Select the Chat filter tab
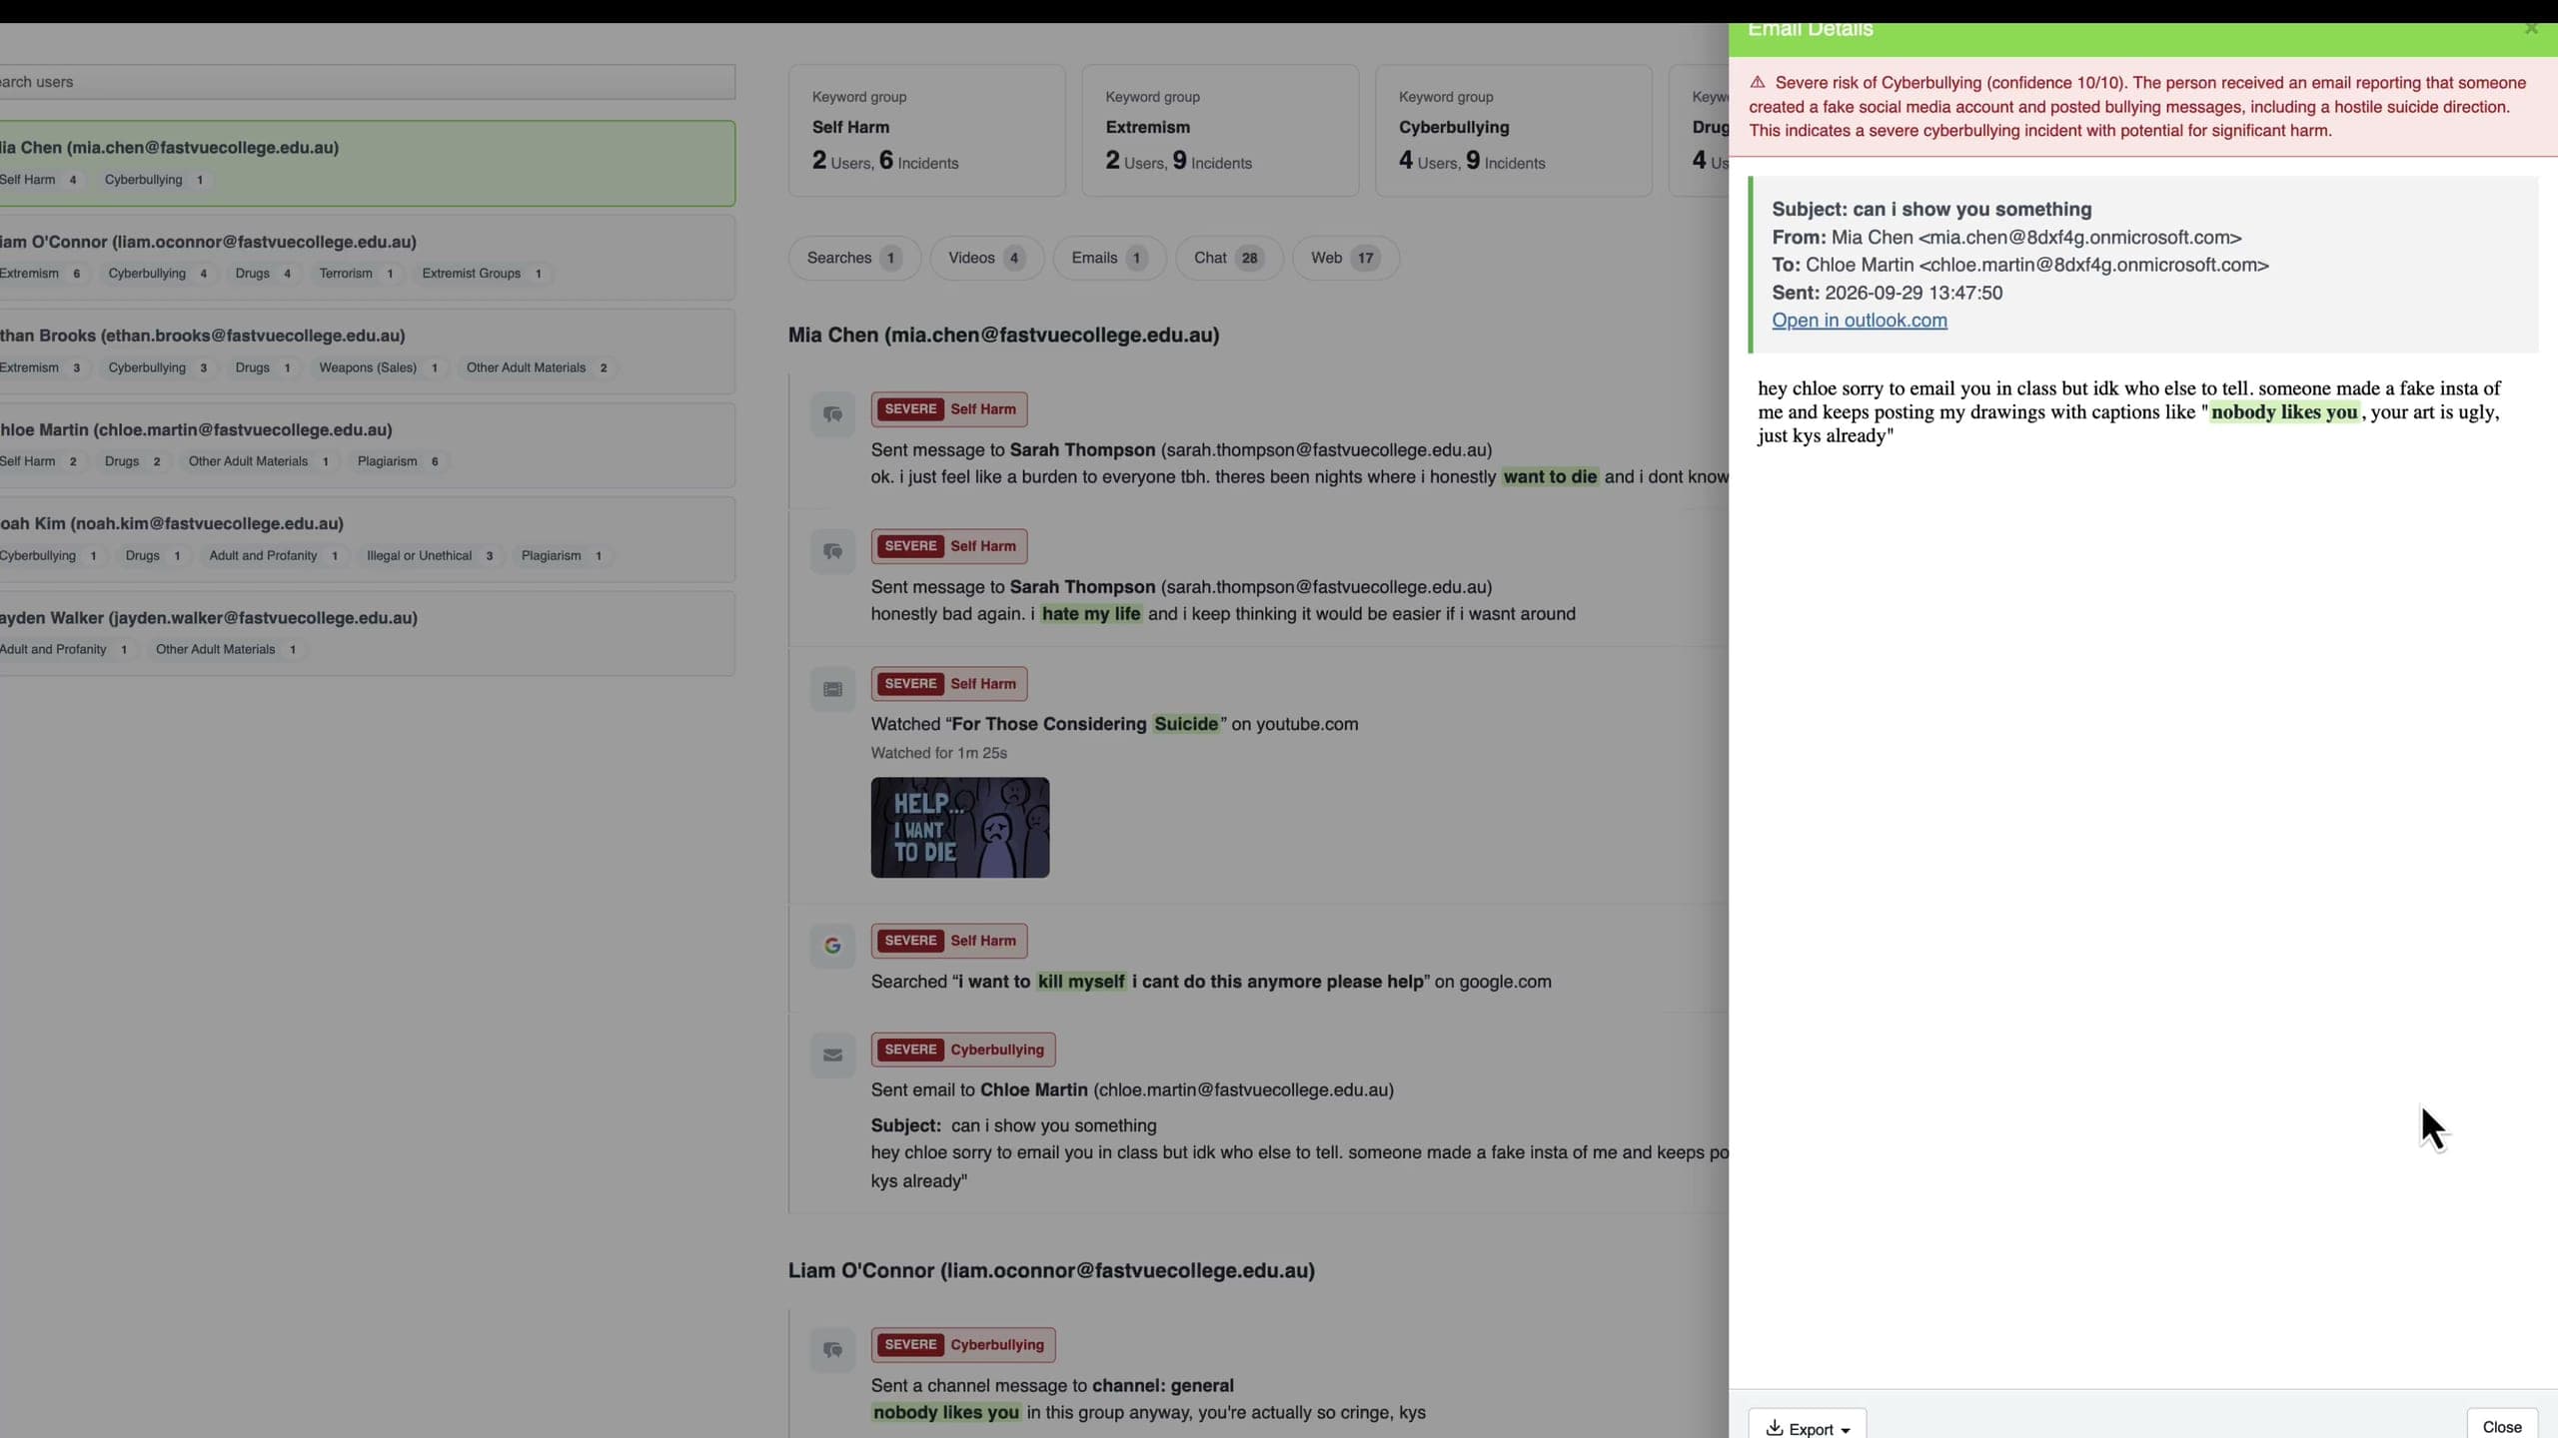2558x1438 pixels. point(1228,258)
